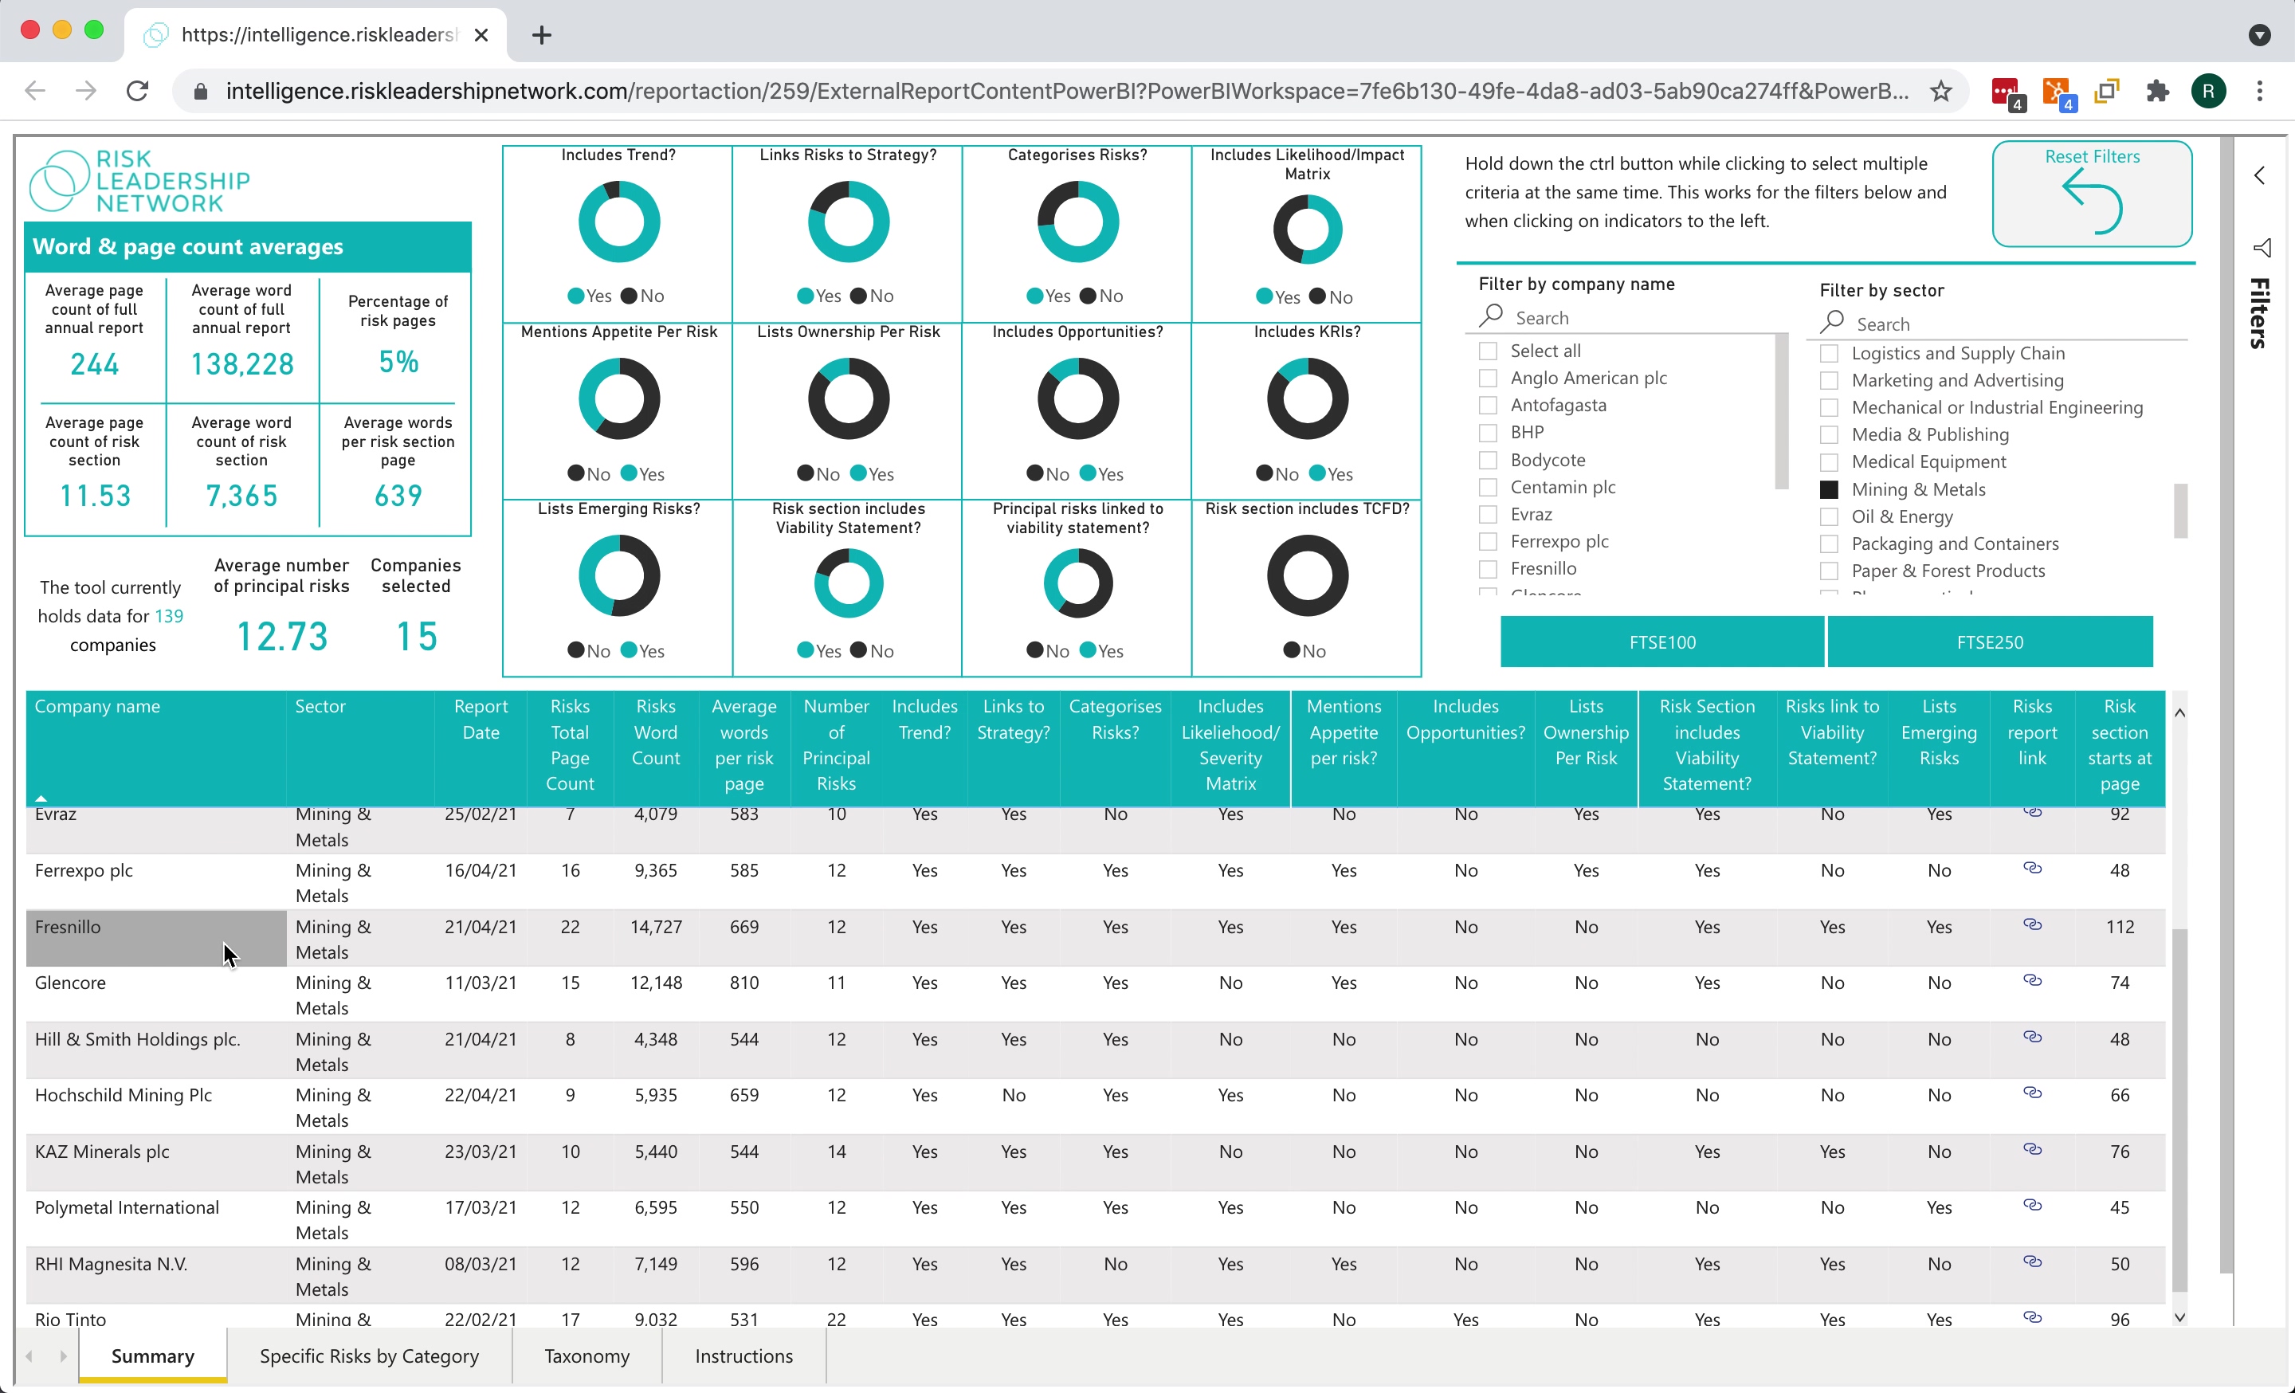
Task: Click the table scroll-up arrow
Action: (x=2179, y=712)
